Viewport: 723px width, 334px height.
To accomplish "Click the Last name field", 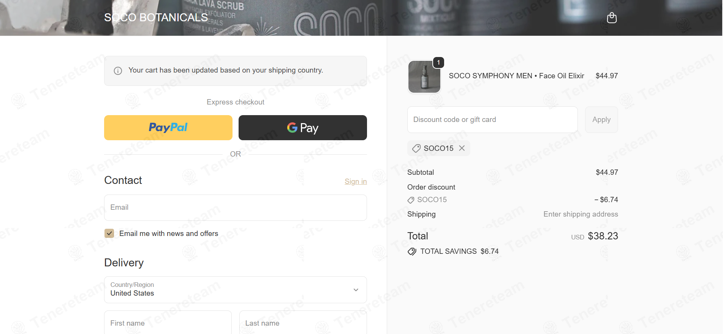I will (303, 323).
